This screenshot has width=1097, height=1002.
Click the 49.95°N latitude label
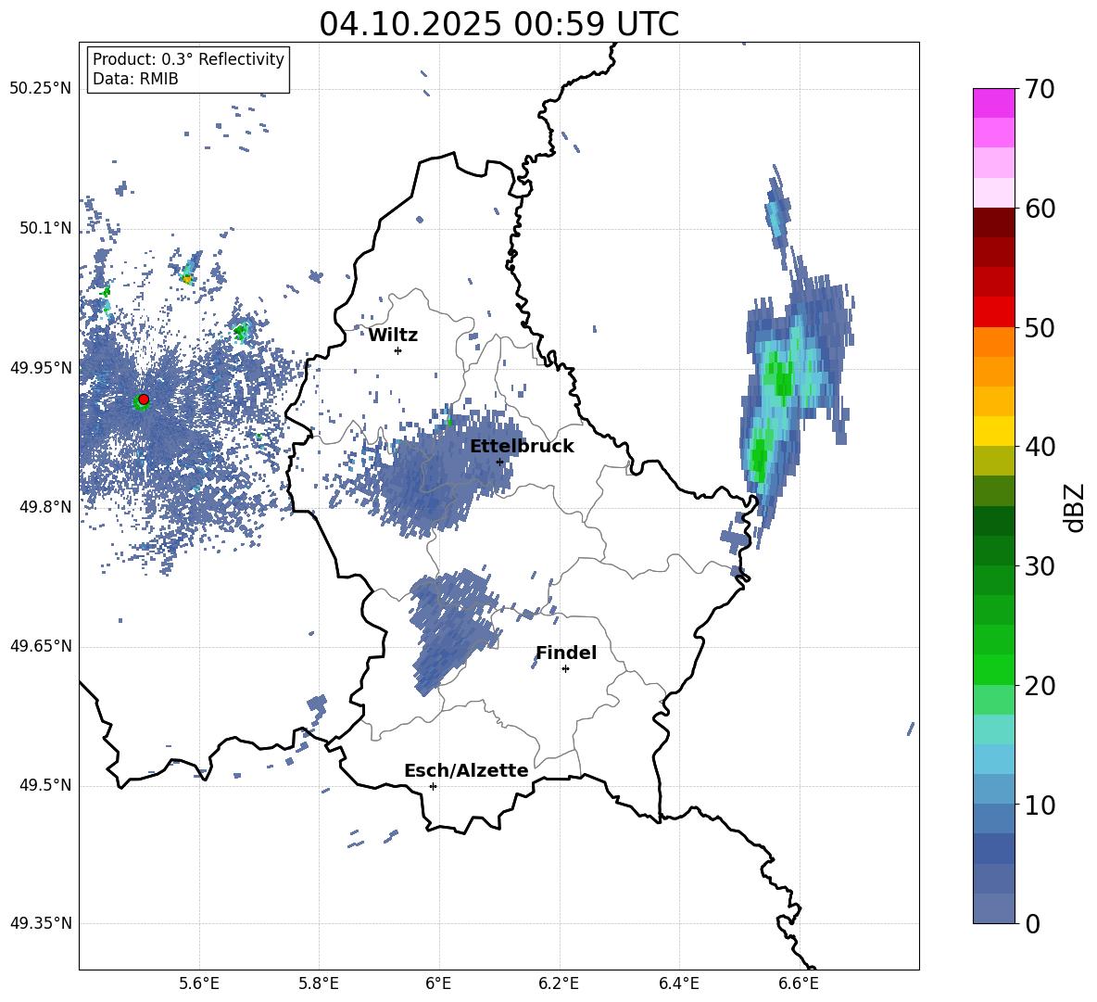pyautogui.click(x=41, y=368)
